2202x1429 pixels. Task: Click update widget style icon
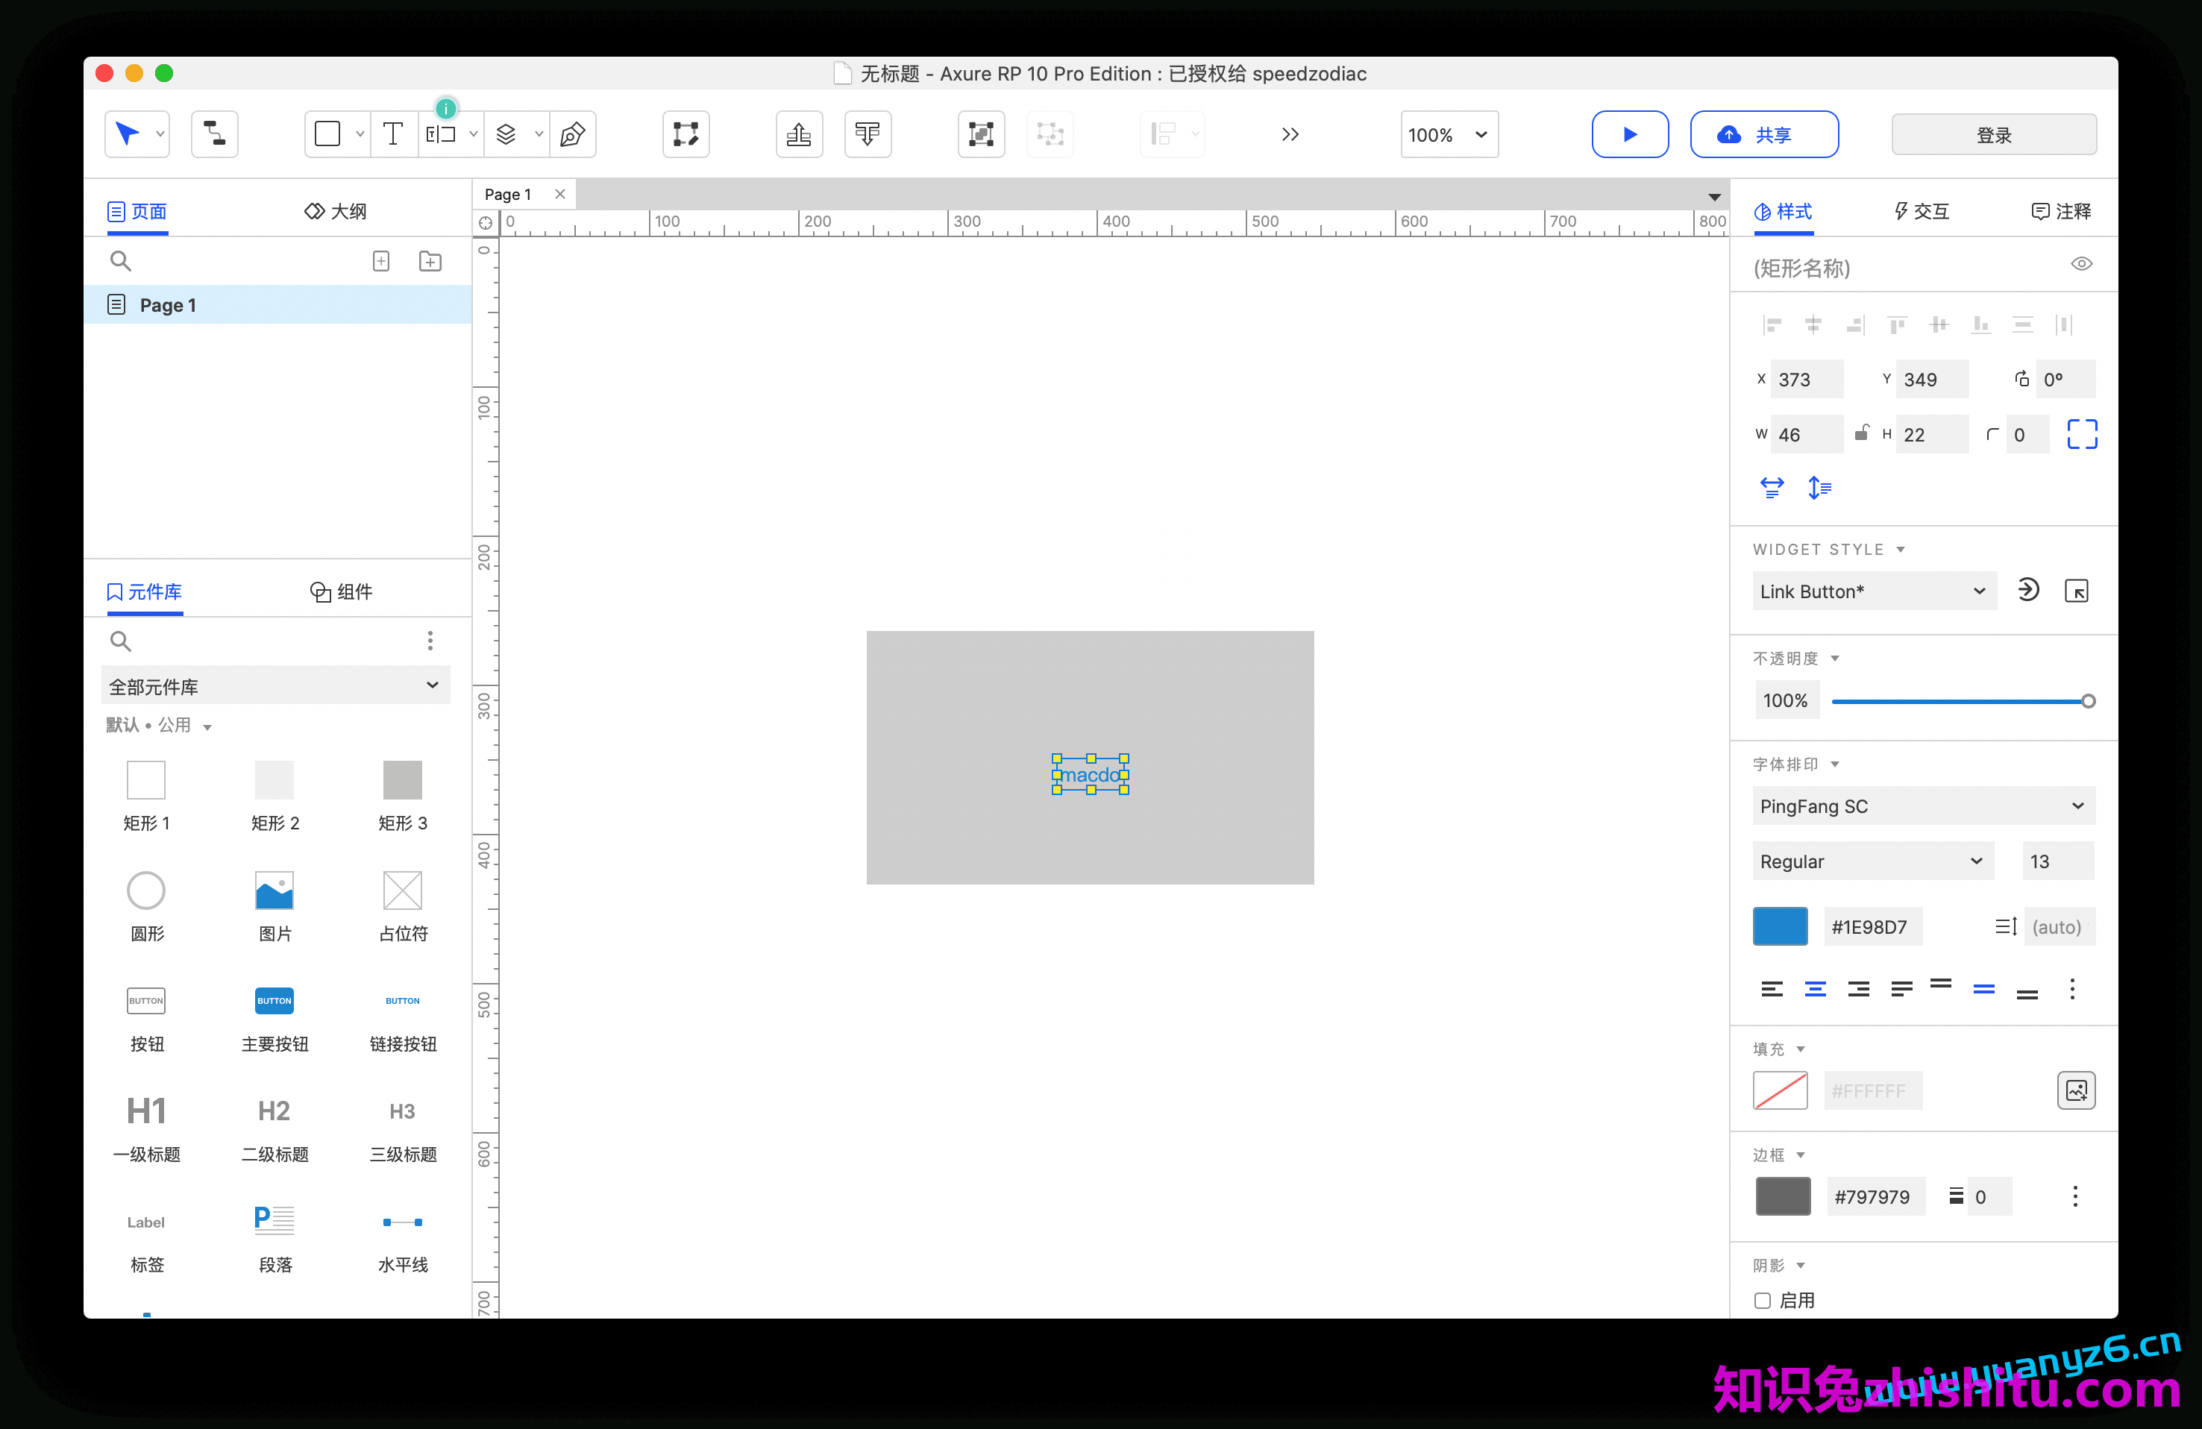(x=2027, y=591)
